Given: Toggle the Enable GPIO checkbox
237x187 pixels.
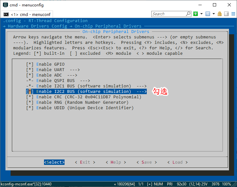Looking at the screenshot, I should (x=30, y=64).
